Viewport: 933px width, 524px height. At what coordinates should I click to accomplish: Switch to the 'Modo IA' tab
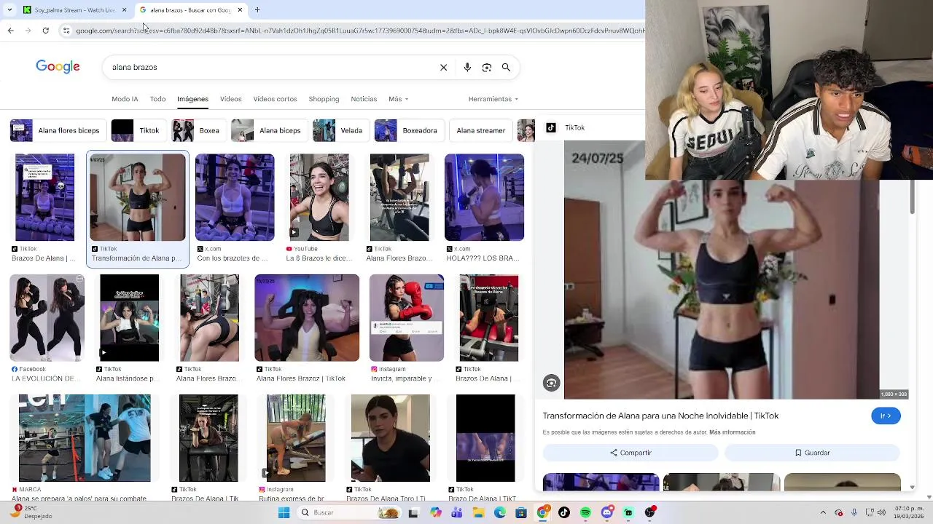[x=125, y=99]
